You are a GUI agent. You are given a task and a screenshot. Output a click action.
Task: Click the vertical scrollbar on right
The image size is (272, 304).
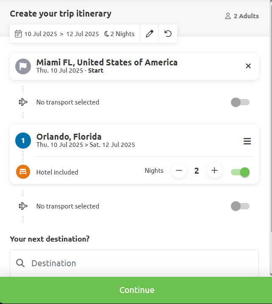coord(271,116)
